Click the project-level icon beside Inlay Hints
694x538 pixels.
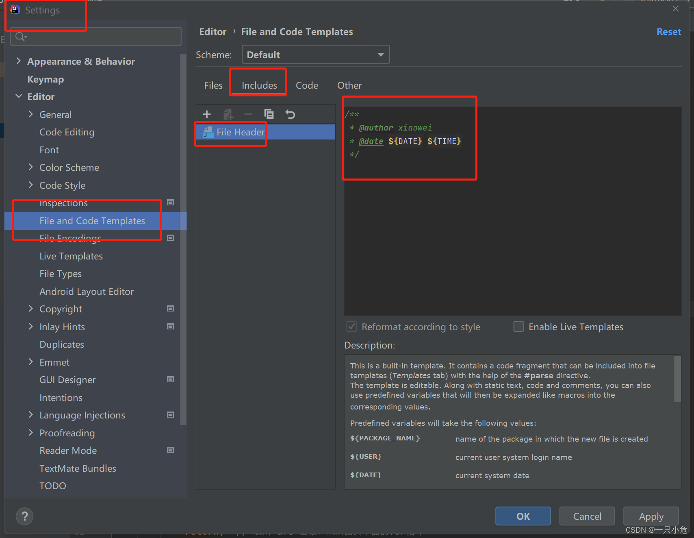(x=171, y=327)
